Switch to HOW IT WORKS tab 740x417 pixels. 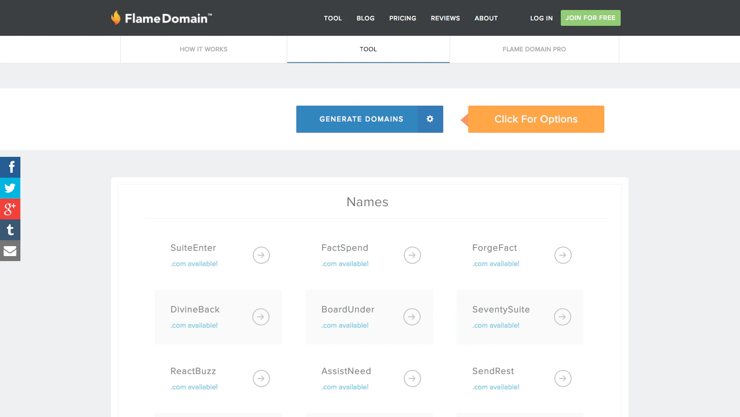point(204,49)
